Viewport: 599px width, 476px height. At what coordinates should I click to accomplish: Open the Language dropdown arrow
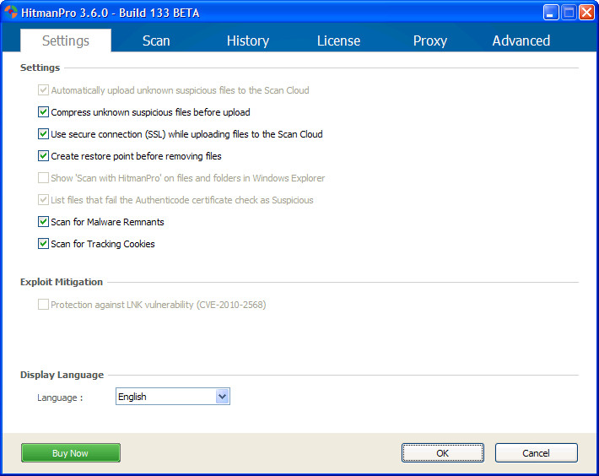tap(222, 397)
